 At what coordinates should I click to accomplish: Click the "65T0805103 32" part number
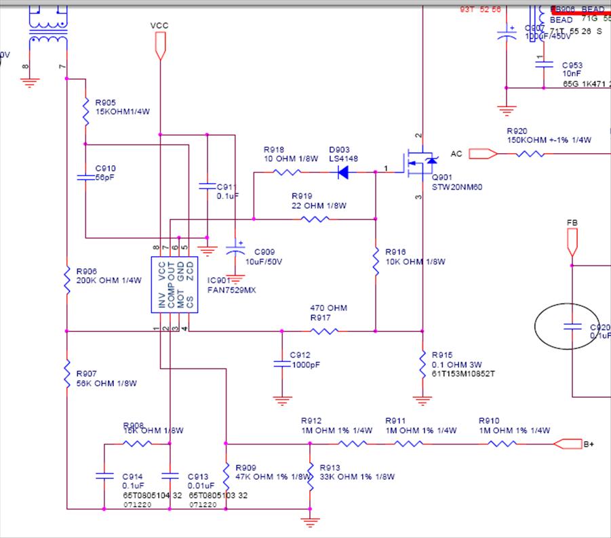tap(218, 495)
